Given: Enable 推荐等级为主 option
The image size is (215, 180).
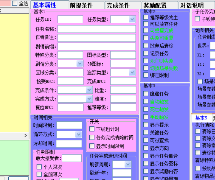Looking at the screenshot, I should [146, 17].
